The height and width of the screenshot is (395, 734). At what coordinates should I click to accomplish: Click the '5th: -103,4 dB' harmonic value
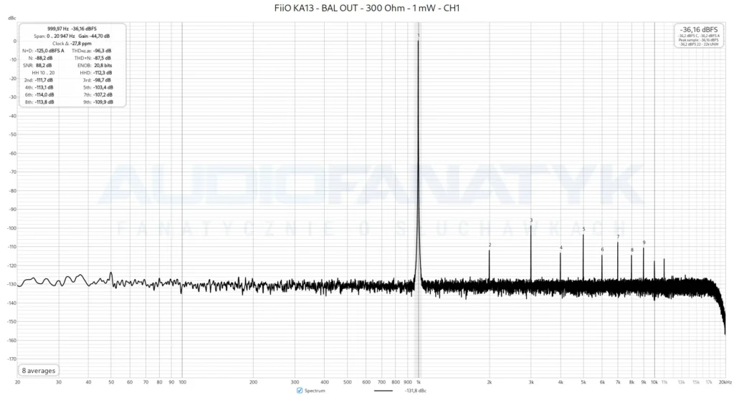[97, 87]
